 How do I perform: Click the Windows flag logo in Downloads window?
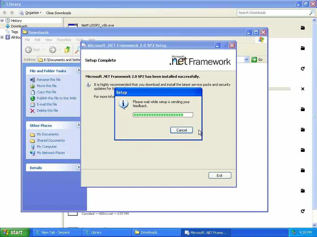pyautogui.click(x=261, y=40)
